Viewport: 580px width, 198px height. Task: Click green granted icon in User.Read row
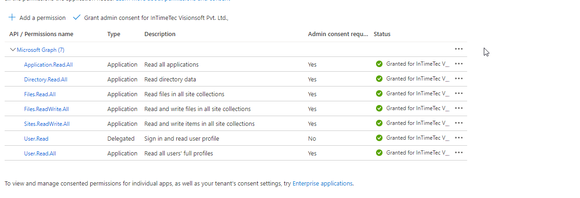point(379,138)
